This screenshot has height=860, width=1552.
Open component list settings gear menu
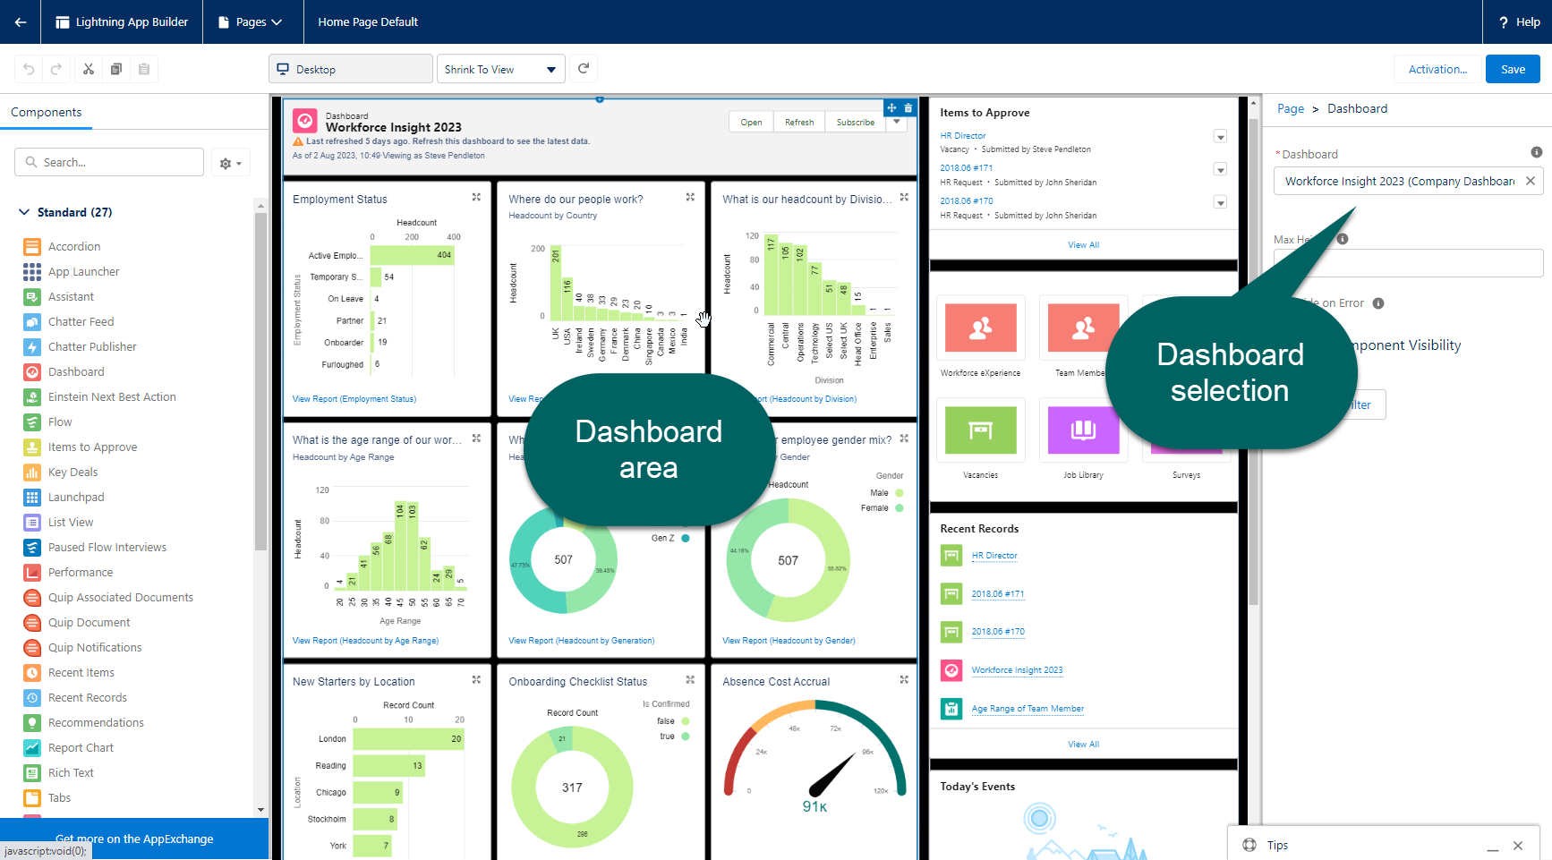(230, 163)
